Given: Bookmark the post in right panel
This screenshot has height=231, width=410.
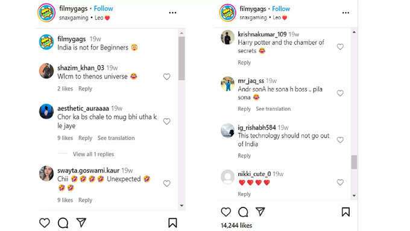Looking at the screenshot, I should (345, 212).
